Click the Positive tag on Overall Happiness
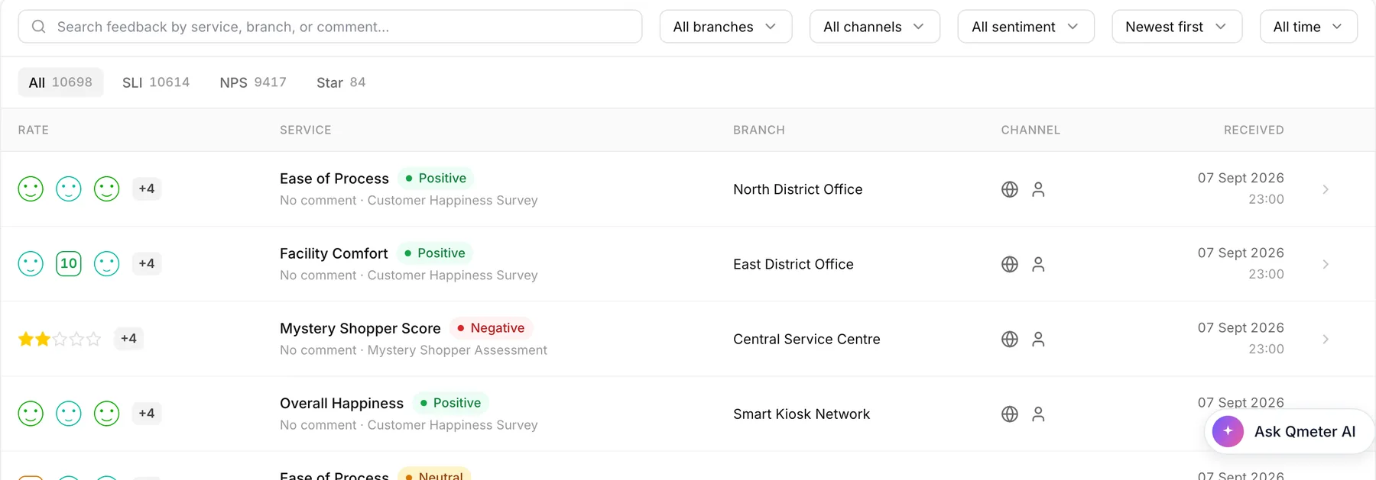The image size is (1376, 480). pyautogui.click(x=450, y=402)
